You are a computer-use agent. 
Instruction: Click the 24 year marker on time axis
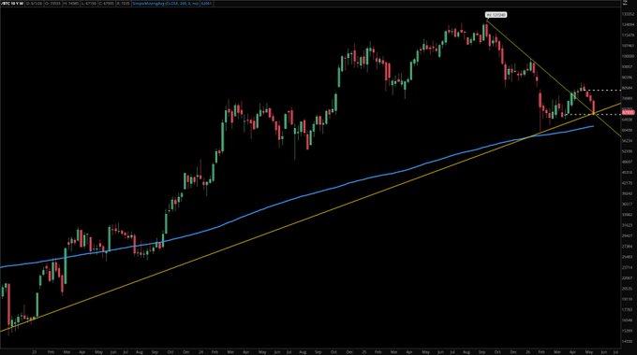pos(201,352)
